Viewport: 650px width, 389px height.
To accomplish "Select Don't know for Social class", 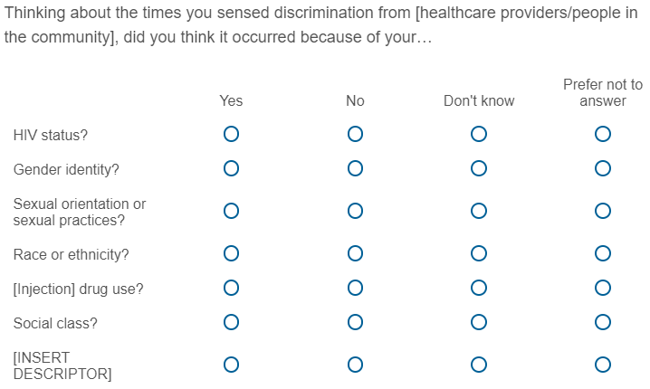I will point(479,322).
